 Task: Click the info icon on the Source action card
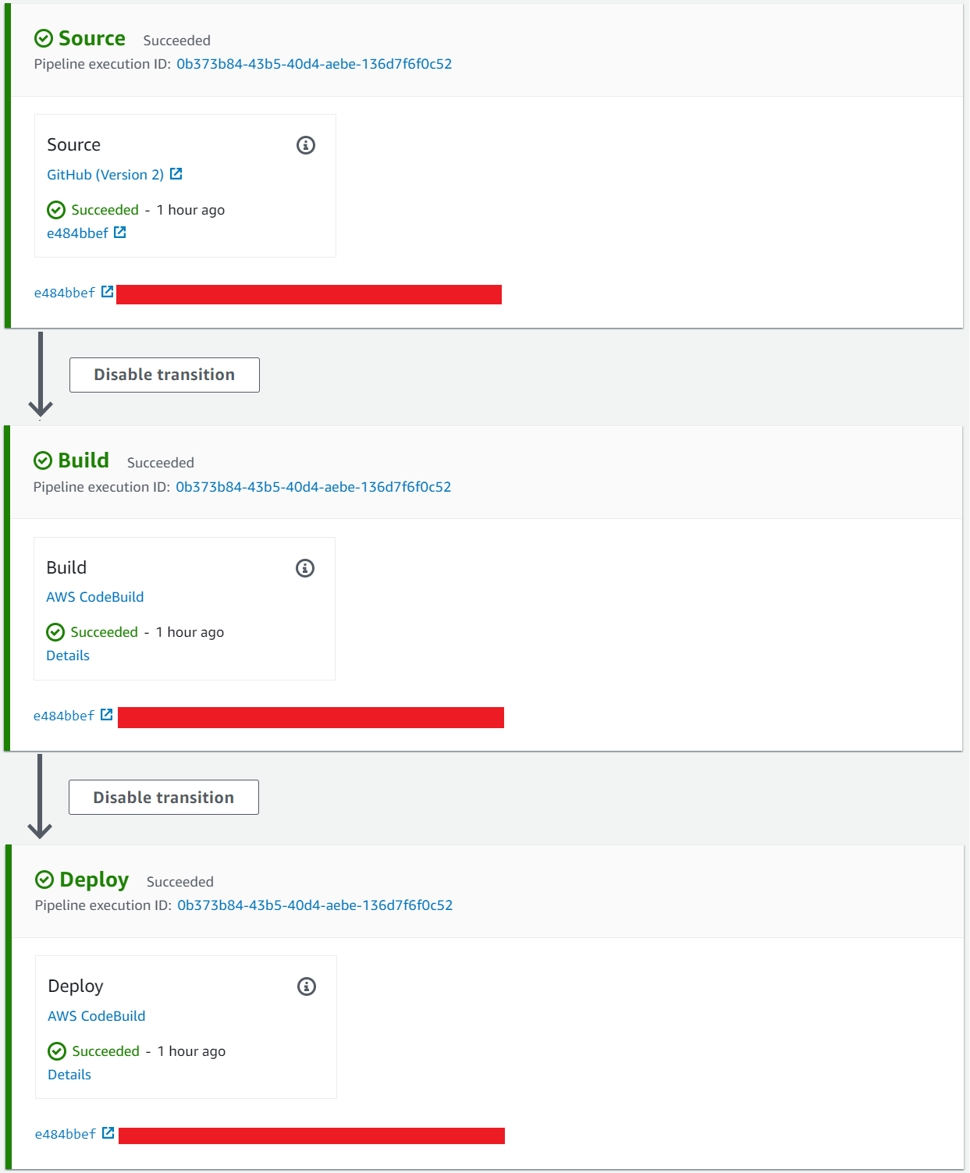click(x=306, y=144)
